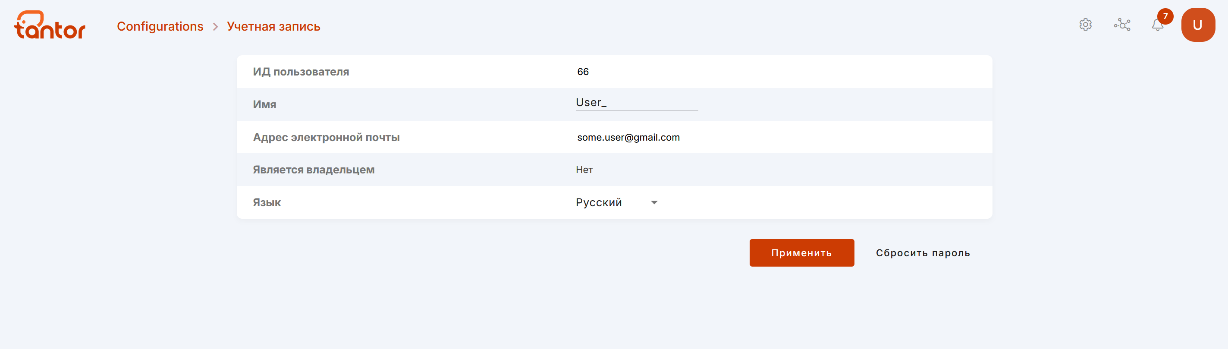This screenshot has height=349, width=1228.
Task: Open the notifications bell icon
Action: tap(1157, 25)
